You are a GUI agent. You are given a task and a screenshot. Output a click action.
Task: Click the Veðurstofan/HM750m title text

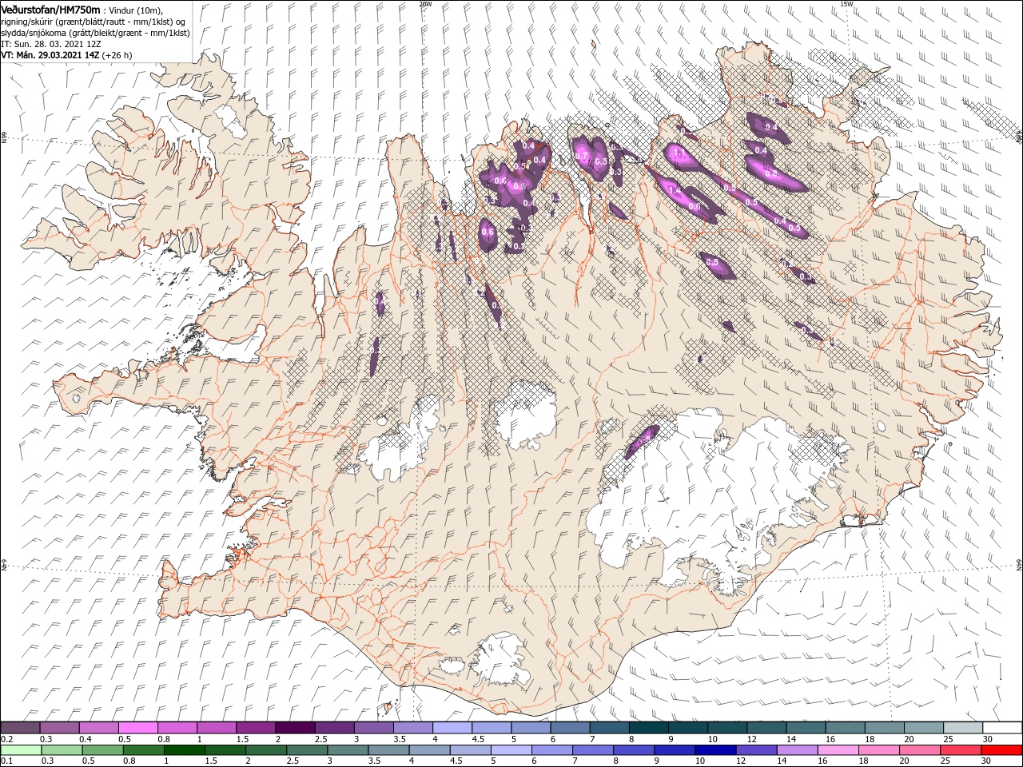coord(51,9)
